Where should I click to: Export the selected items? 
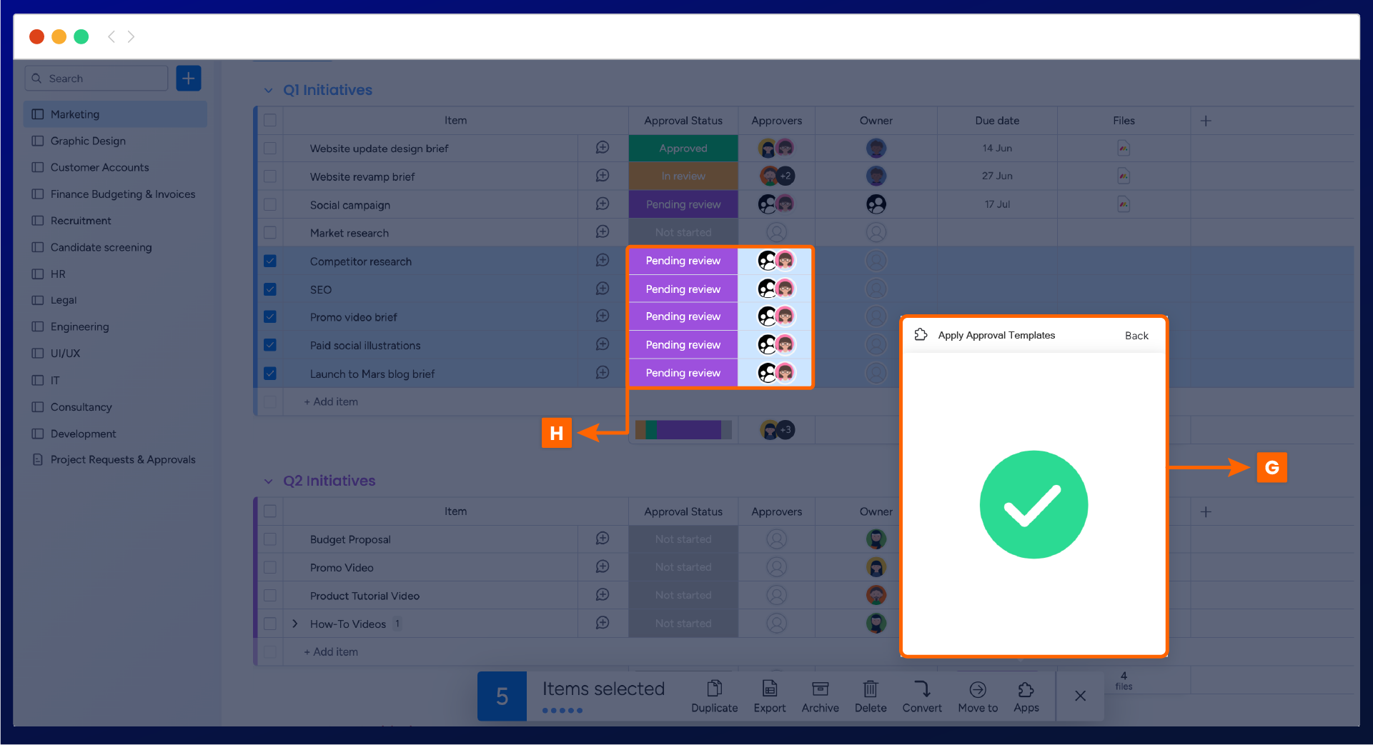769,689
